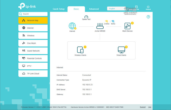The height and width of the screenshot is (110, 171).
Task: Open the Mesh Devices icon
Action: point(128,26)
